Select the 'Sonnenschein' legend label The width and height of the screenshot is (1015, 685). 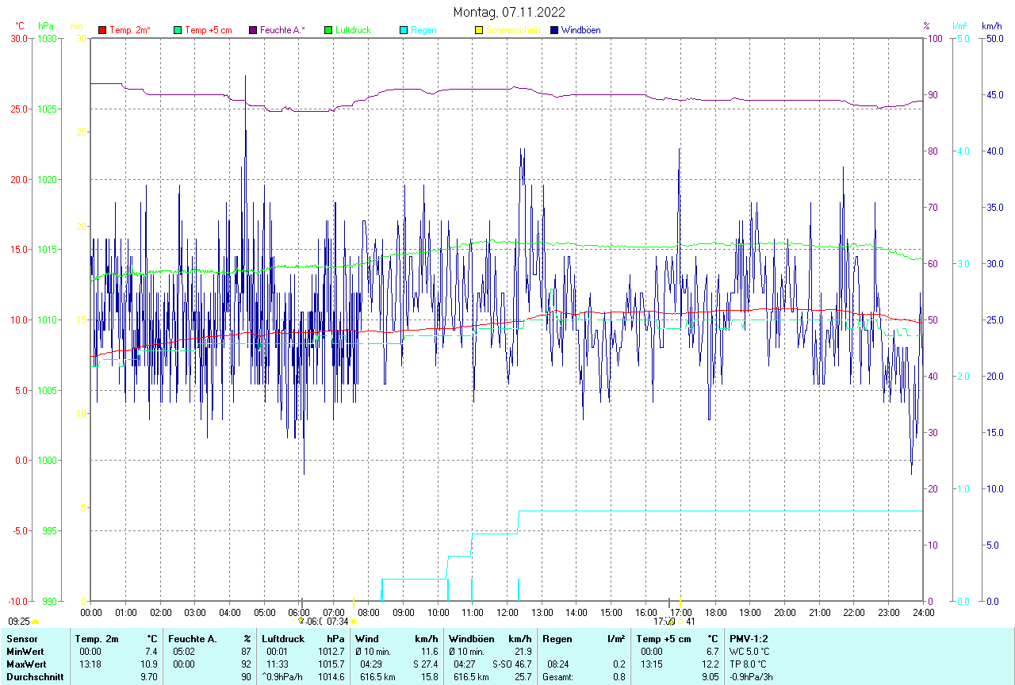click(x=513, y=30)
